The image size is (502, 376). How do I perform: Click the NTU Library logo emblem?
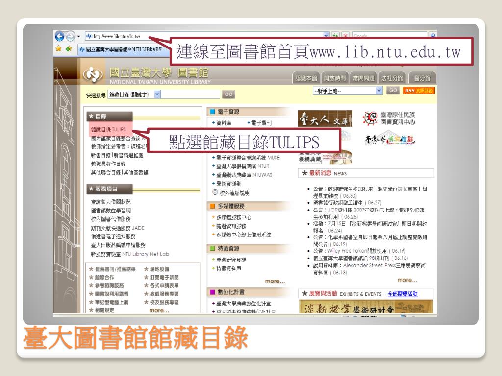93,74
